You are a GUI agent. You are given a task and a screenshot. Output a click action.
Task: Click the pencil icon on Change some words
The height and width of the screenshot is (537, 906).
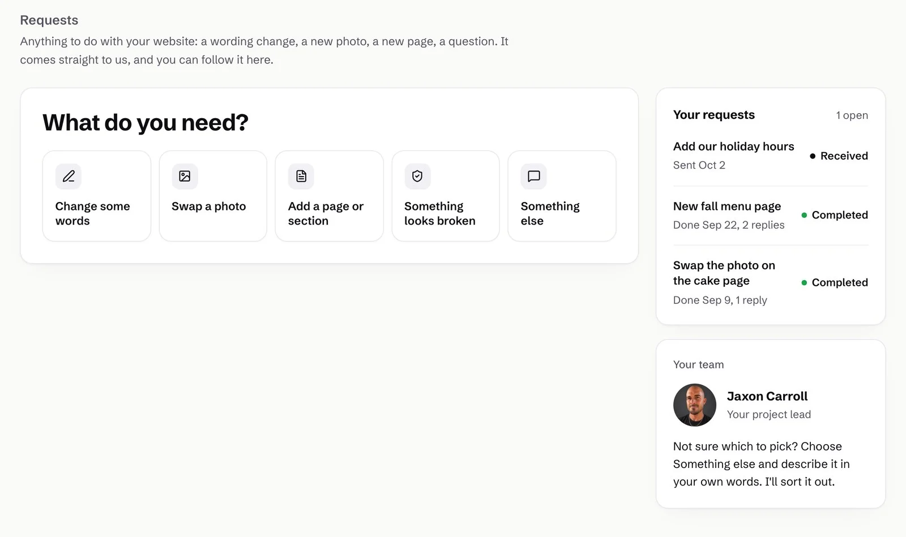69,176
